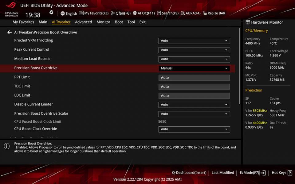The image size is (295, 184).
Task: Click the EDC Limit input field
Action: (x=194, y=96)
